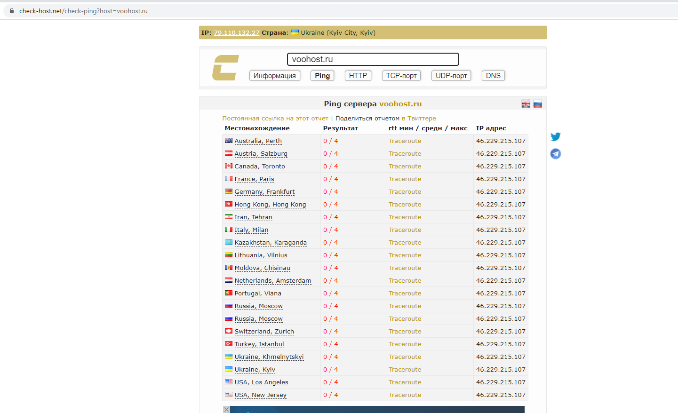The image size is (678, 413).
Task: Click the Germany flag icon in Frankfurt row
Action: (229, 191)
